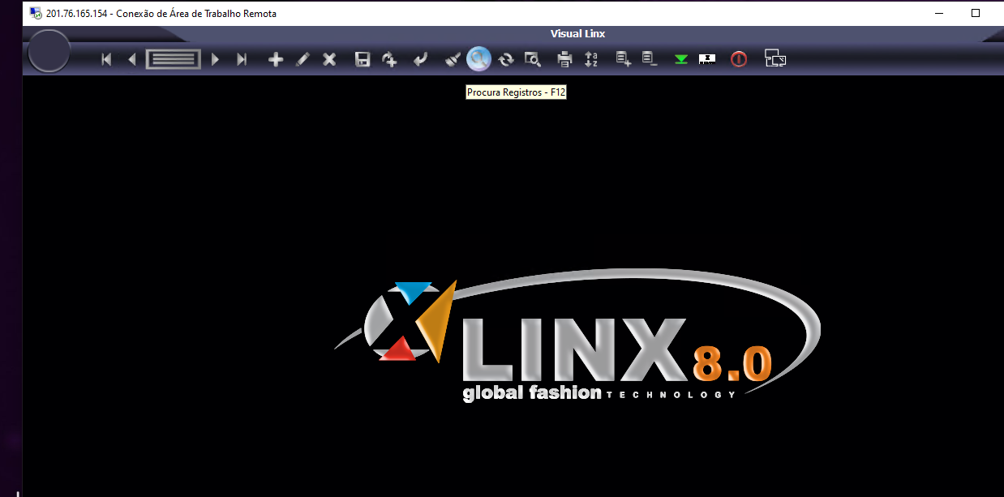Refresh data with the circular arrows icon
The height and width of the screenshot is (497, 1004).
pos(506,59)
